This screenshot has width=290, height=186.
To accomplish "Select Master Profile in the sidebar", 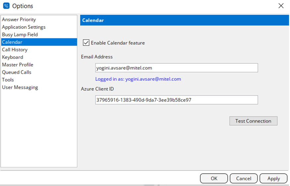I will [x=18, y=65].
